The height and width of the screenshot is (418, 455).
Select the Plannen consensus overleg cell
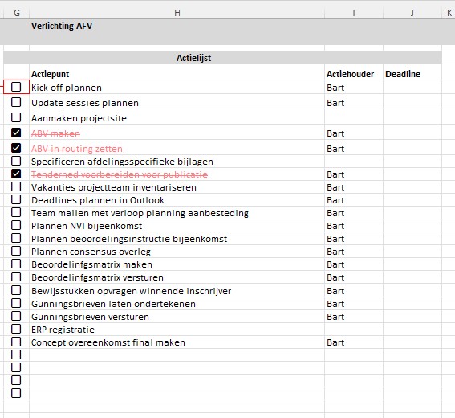pos(177,252)
